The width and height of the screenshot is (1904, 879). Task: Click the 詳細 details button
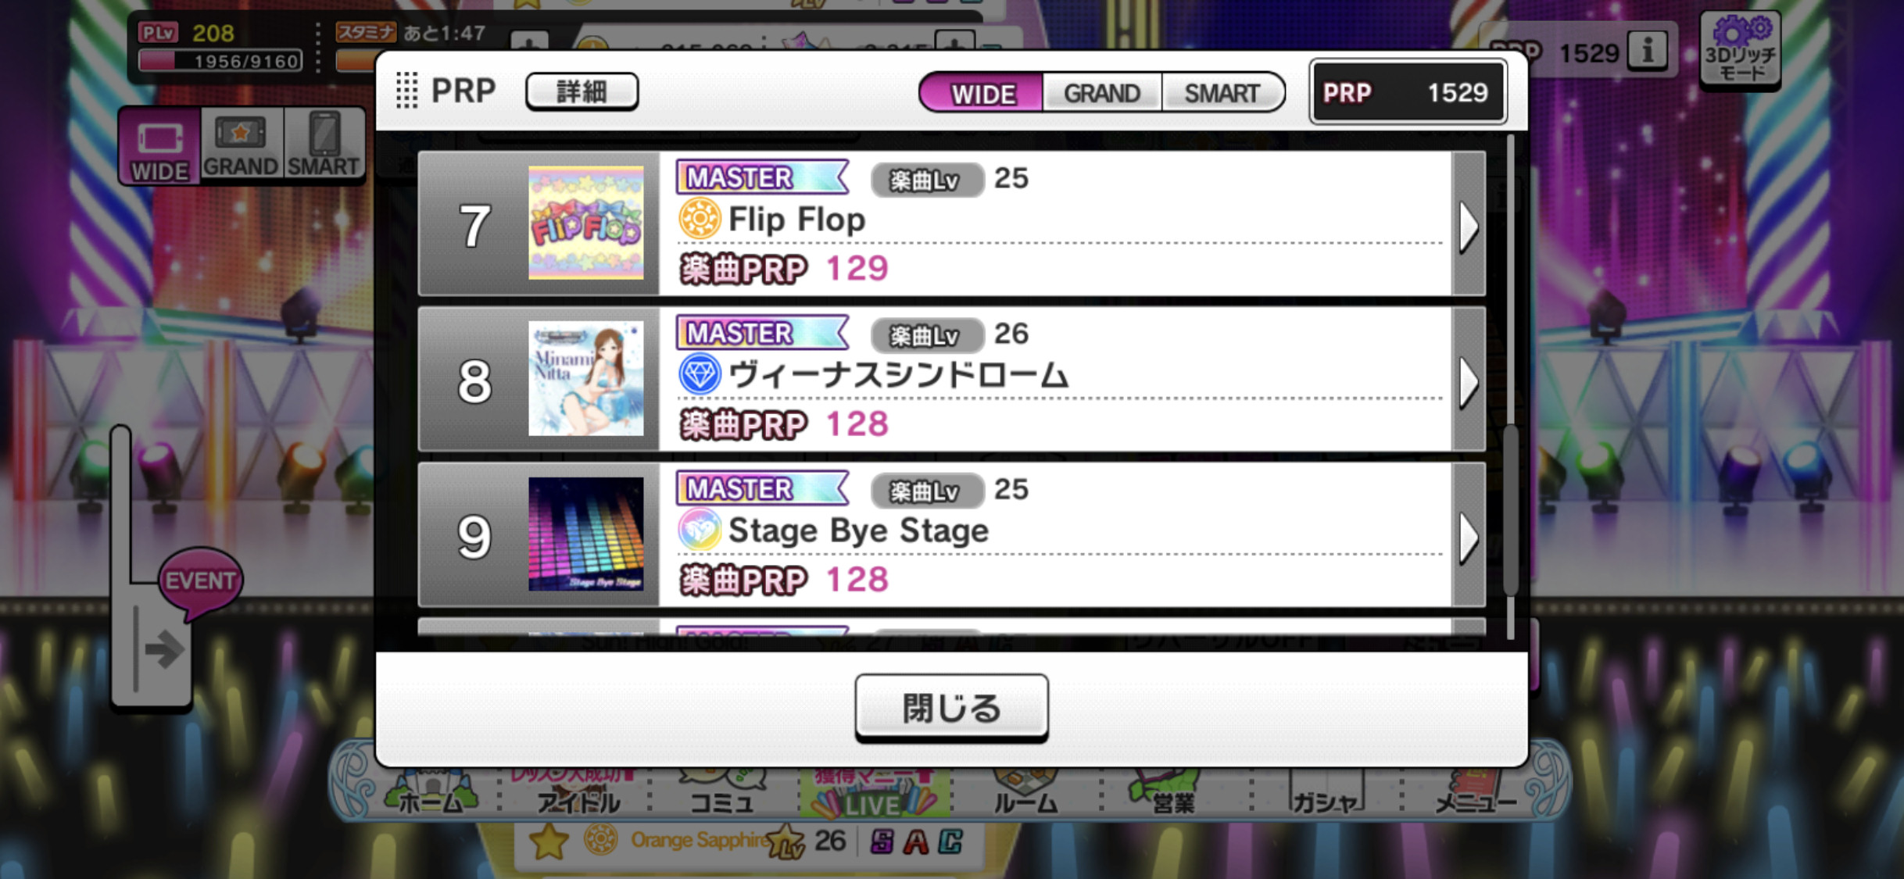pos(582,91)
